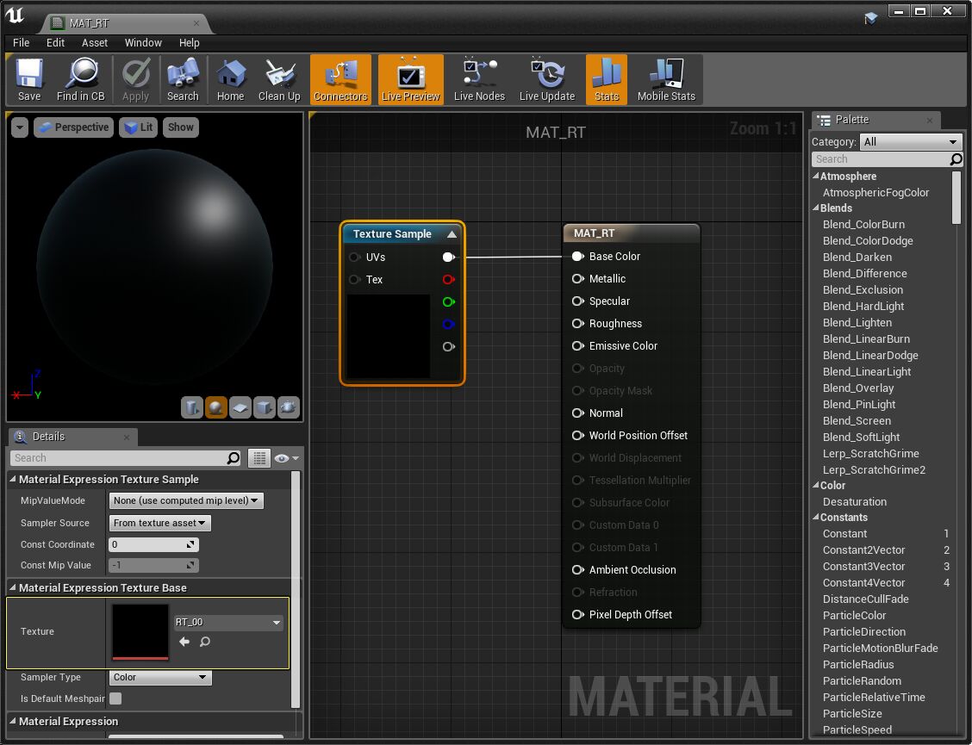
Task: Click the Palette search field
Action: point(881,159)
